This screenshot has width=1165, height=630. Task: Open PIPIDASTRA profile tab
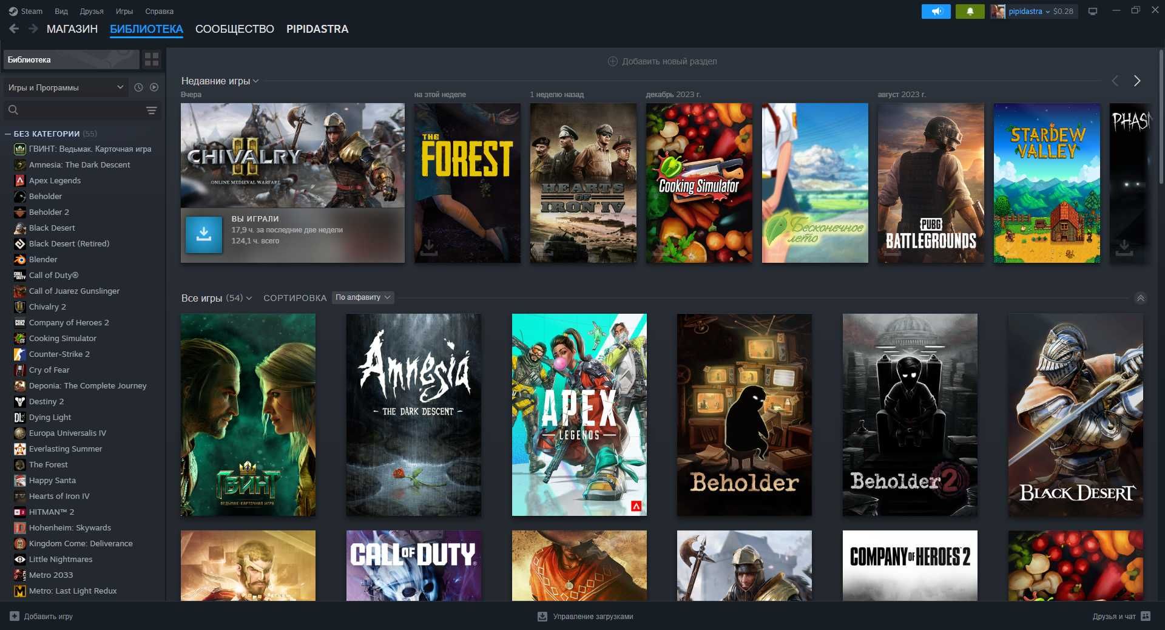(317, 29)
